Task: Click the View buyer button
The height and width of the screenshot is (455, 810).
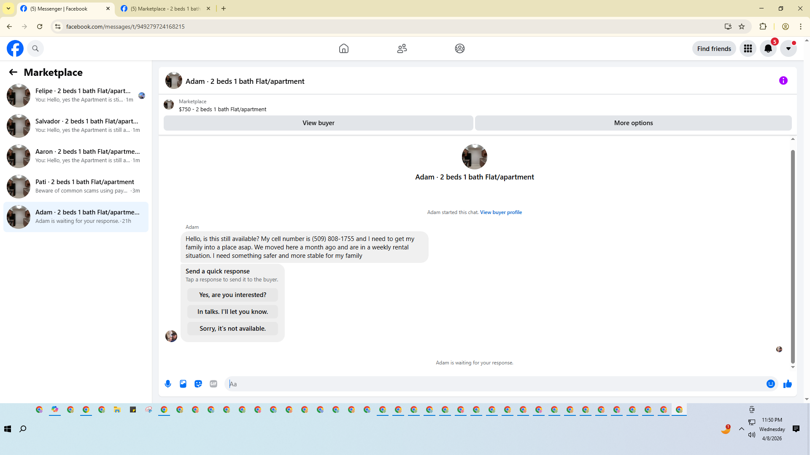Action: [x=318, y=123]
